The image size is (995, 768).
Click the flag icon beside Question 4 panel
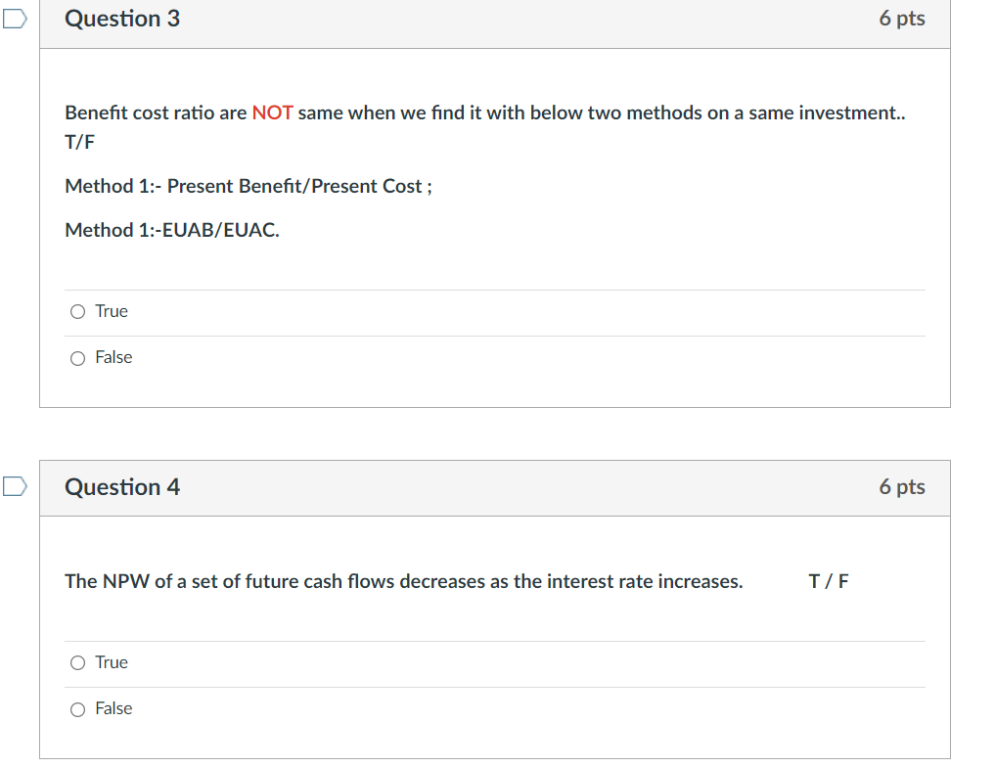coord(14,486)
